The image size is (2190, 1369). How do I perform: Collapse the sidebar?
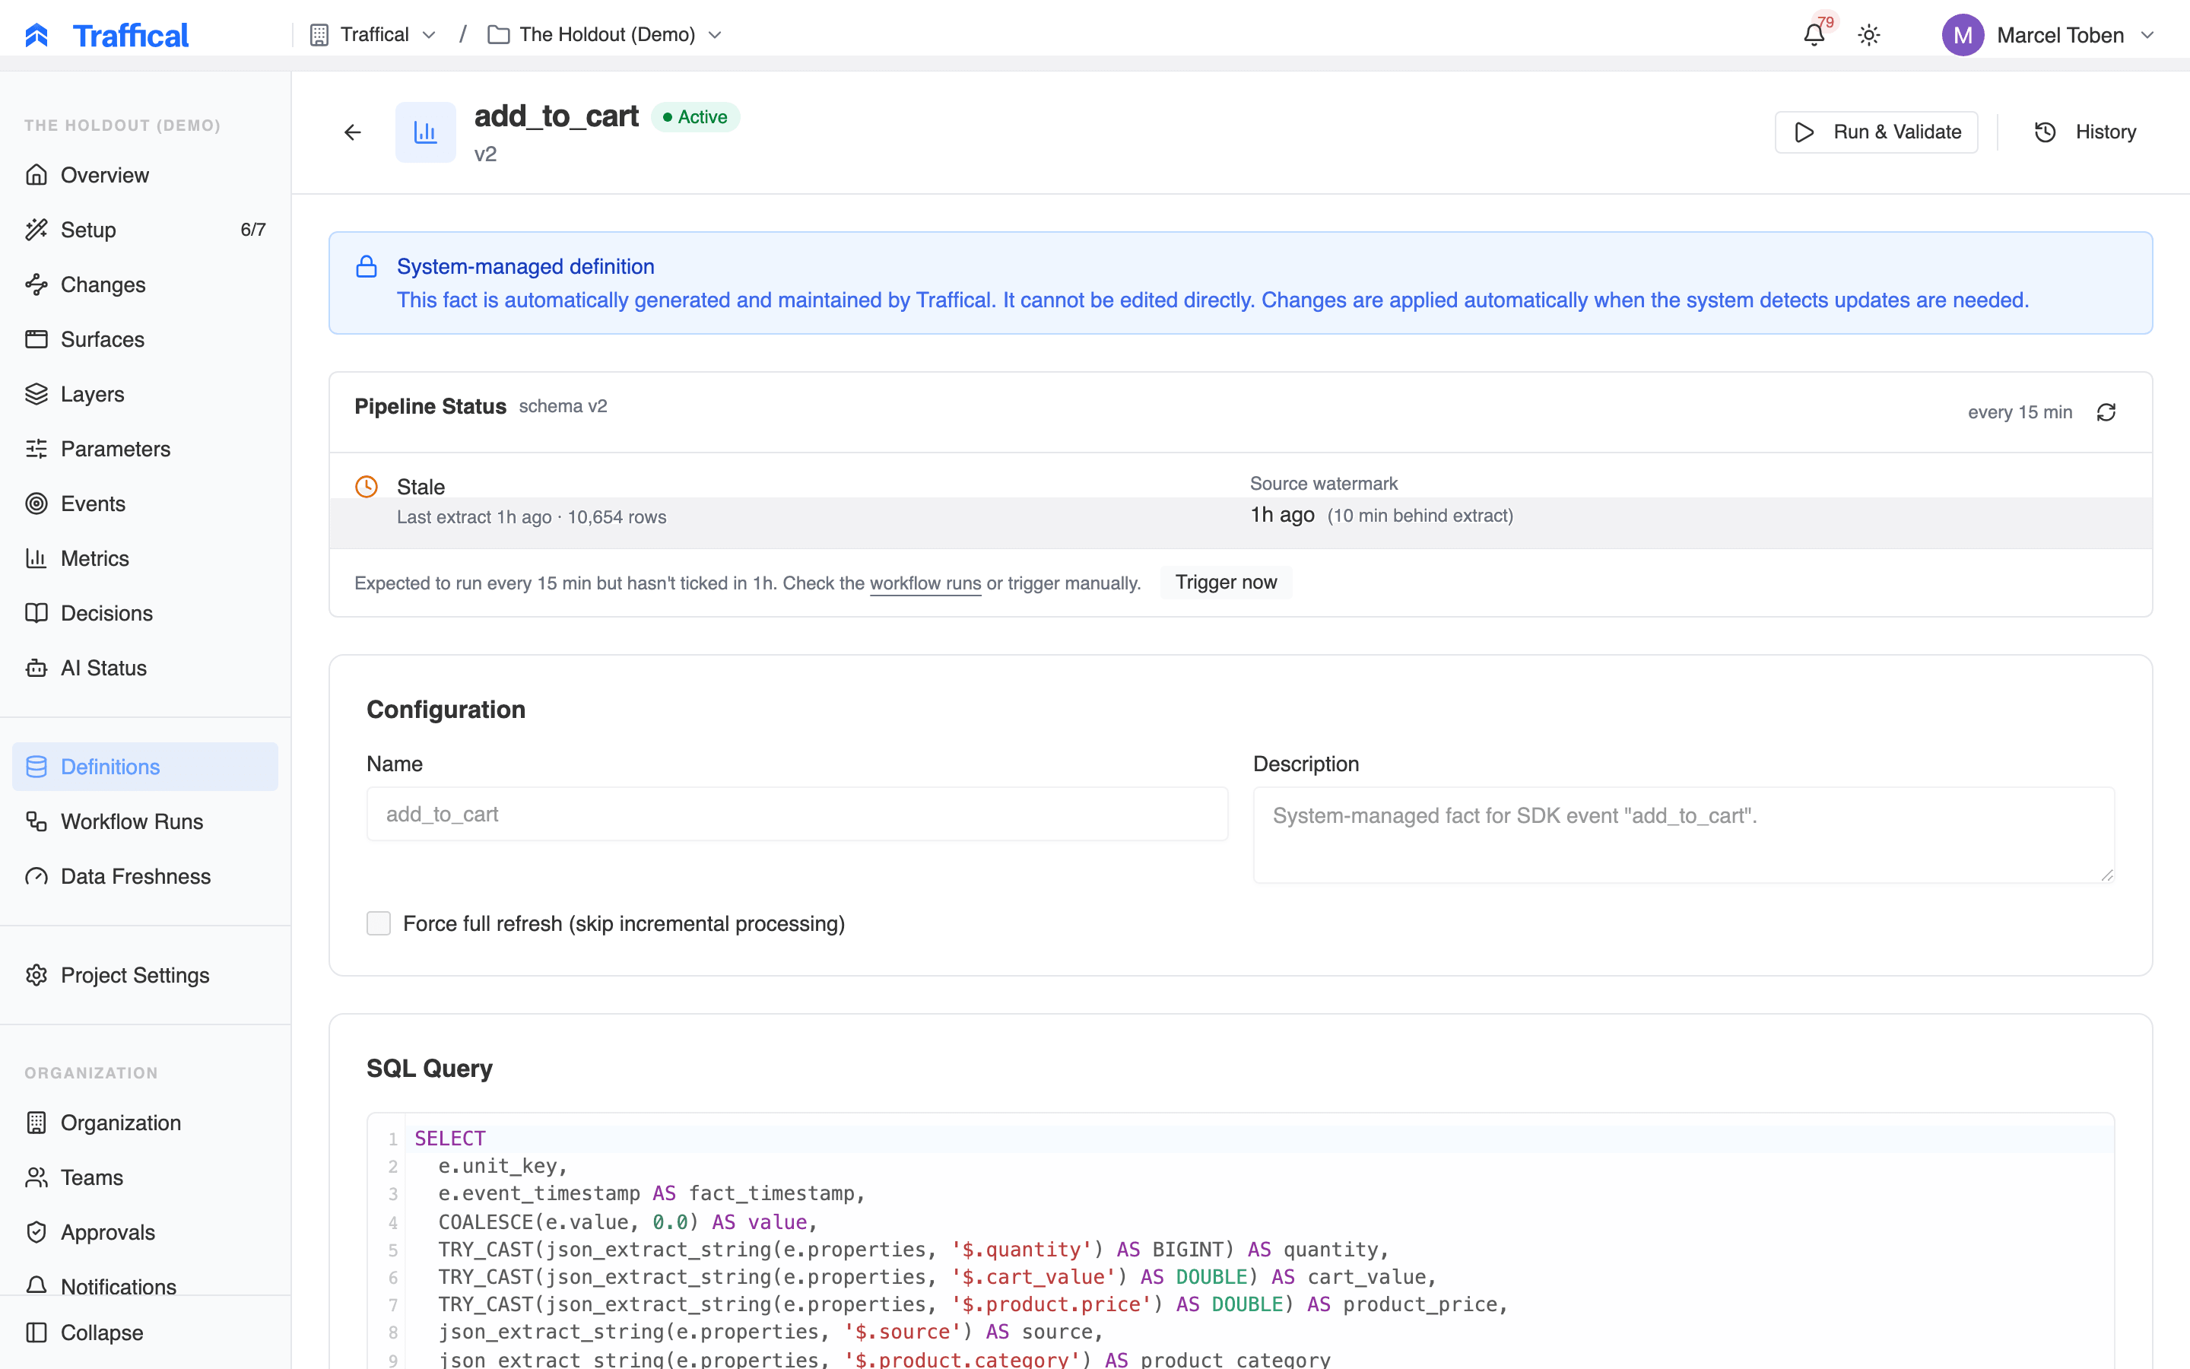pos(144,1332)
